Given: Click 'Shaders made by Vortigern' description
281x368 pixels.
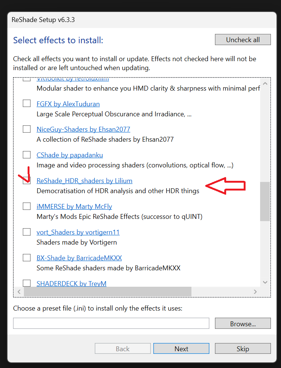Looking at the screenshot, I should coord(77,242).
